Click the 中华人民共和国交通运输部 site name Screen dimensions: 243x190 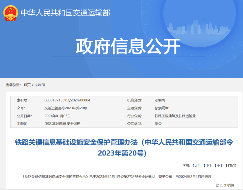pyautogui.click(x=65, y=13)
